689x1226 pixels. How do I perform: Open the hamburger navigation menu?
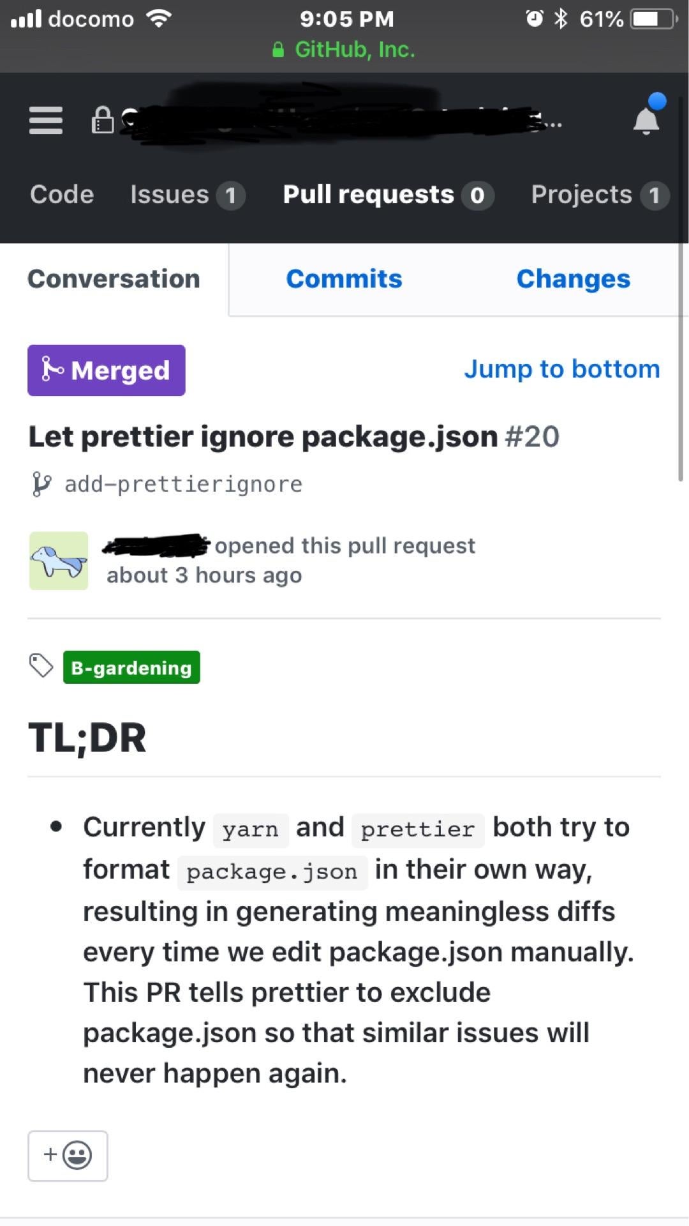coord(46,120)
